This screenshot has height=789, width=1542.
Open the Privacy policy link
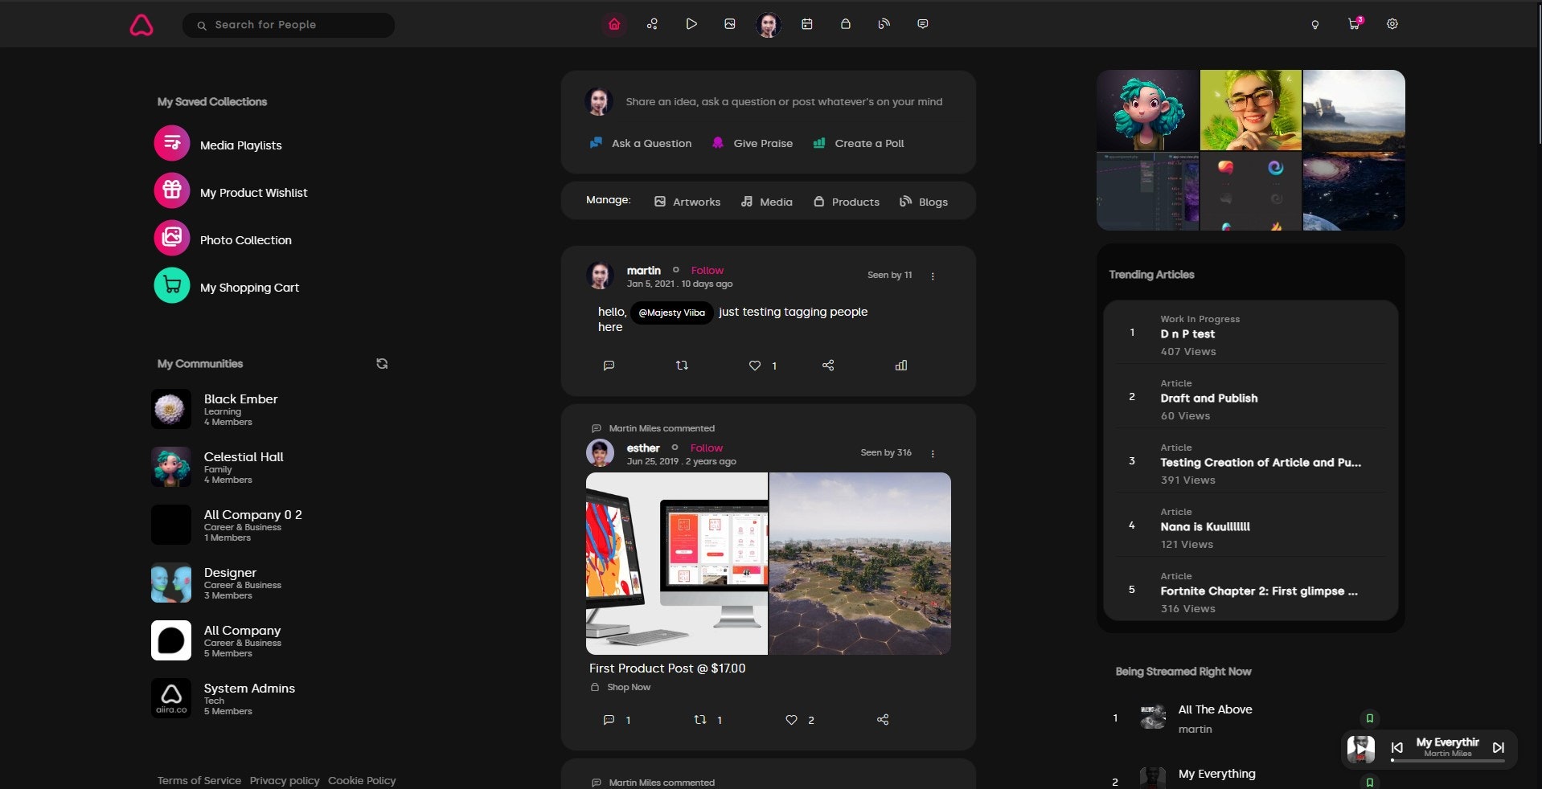pos(284,780)
